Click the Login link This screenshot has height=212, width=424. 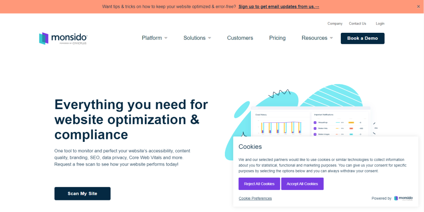tap(380, 24)
